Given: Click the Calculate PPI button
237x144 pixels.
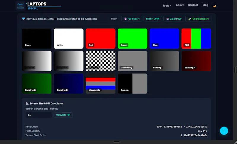Looking at the screenshot, I should [63, 115].
